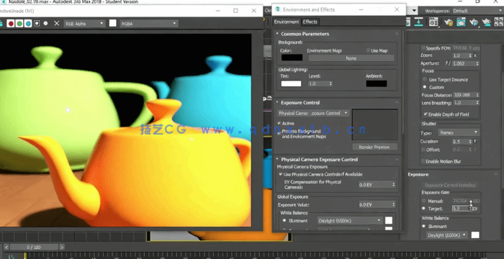Viewport: 504px width, 259px height.
Task: Click the Shutter Duration 0.5 field
Action: (x=462, y=142)
